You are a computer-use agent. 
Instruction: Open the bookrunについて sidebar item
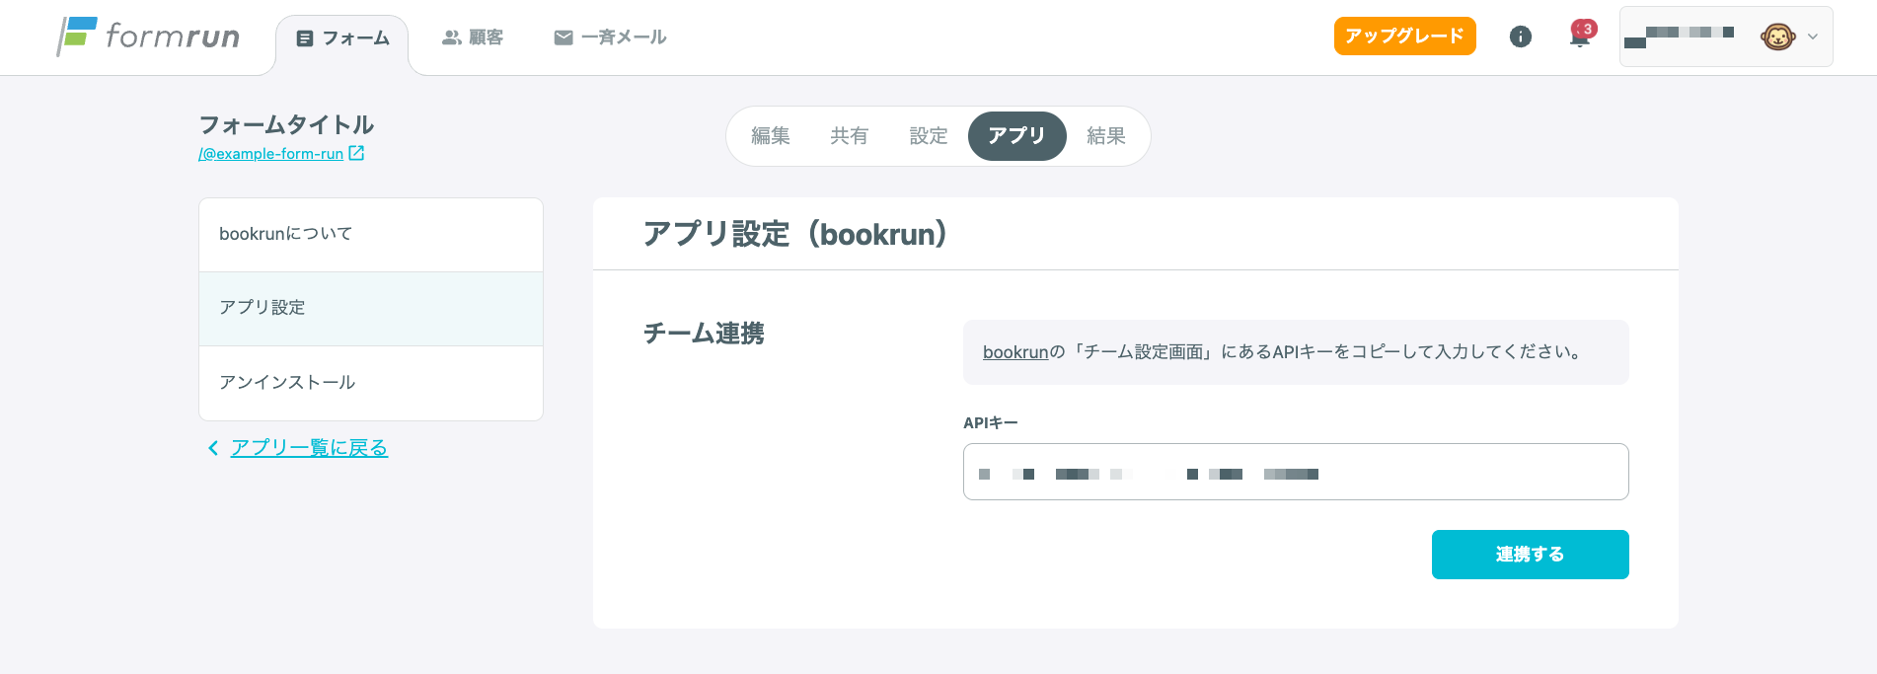(x=371, y=235)
